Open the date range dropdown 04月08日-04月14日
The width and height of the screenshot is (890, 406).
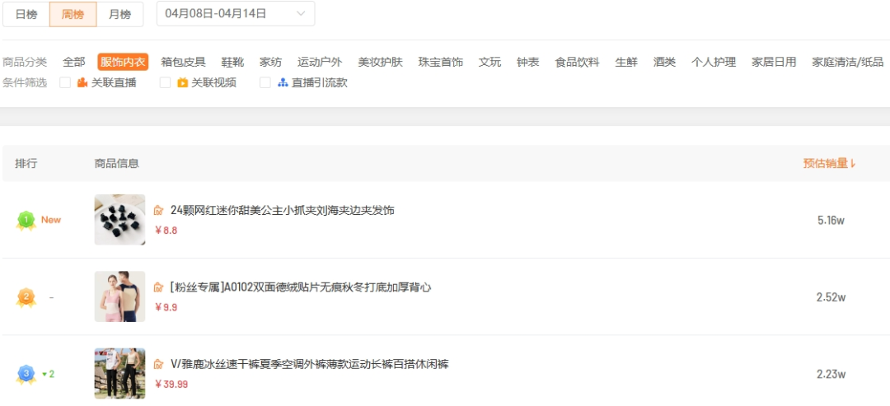[235, 14]
